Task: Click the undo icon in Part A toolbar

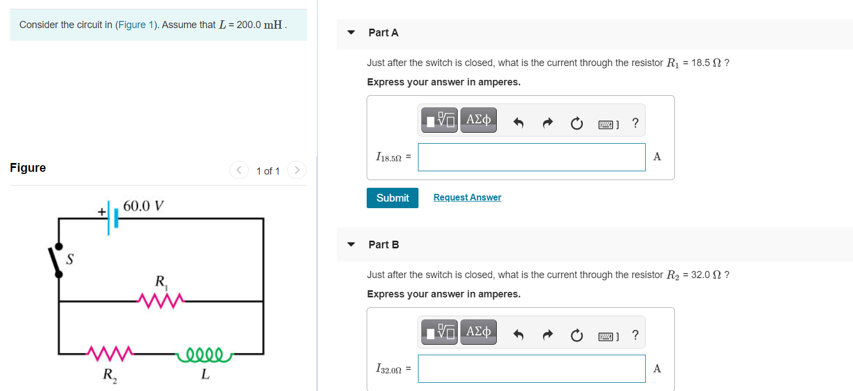Action: (x=518, y=123)
